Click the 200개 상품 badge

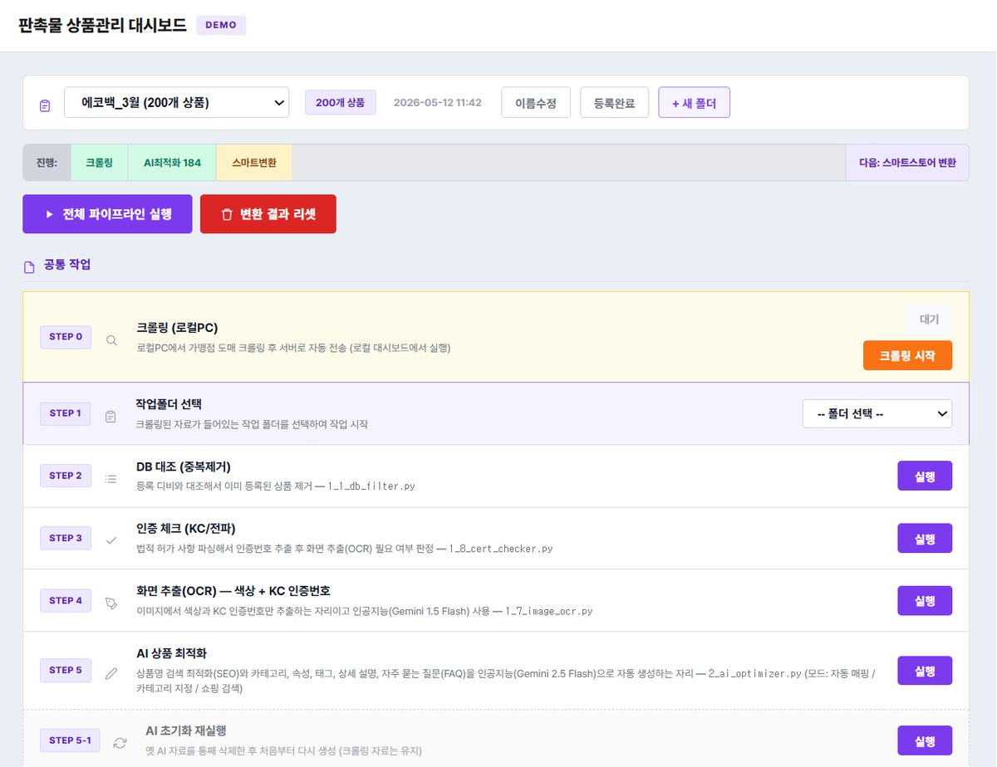tap(341, 103)
